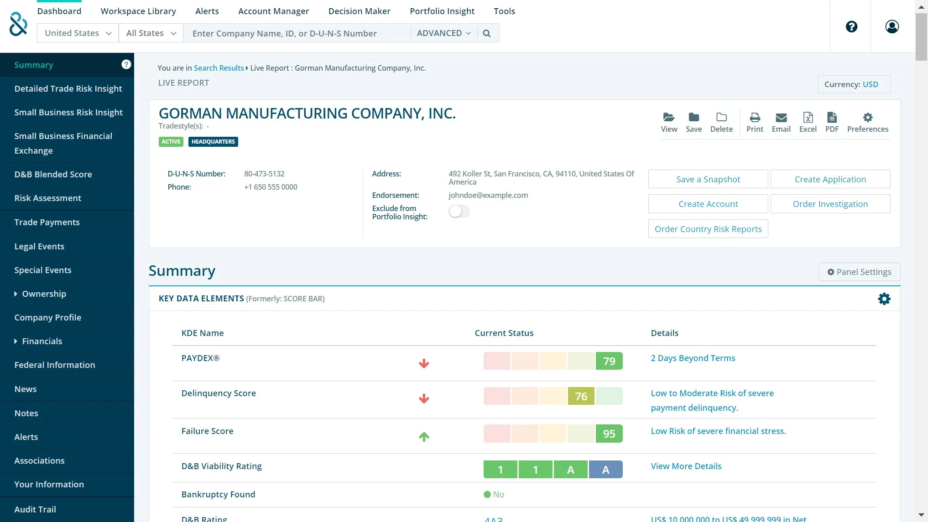Open Panel Settings button
Viewport: 928px width, 522px height.
(859, 272)
